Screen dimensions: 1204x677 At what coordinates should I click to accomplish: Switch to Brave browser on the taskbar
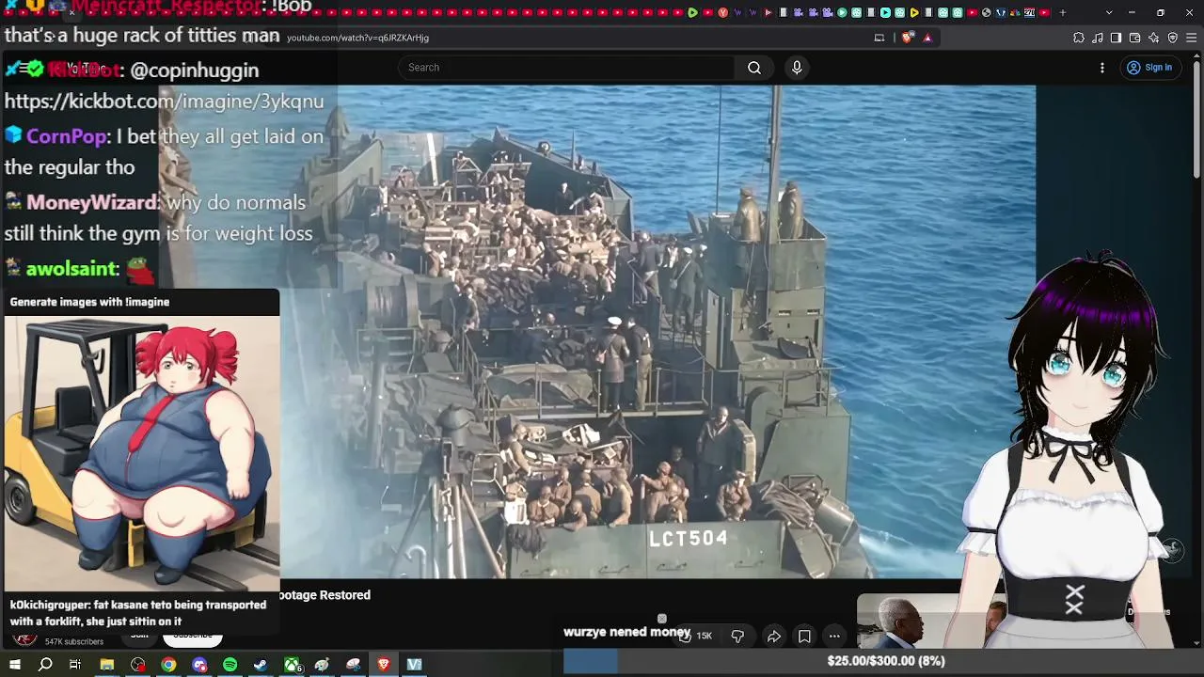click(x=384, y=665)
